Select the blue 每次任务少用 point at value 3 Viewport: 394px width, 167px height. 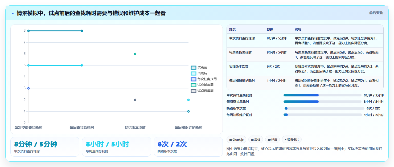pyautogui.click(x=28, y=88)
